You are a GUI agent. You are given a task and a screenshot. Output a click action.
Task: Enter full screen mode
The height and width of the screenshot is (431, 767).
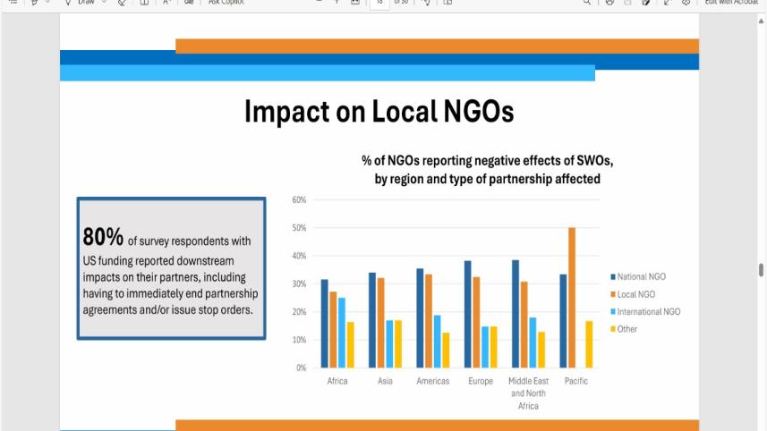click(668, 3)
